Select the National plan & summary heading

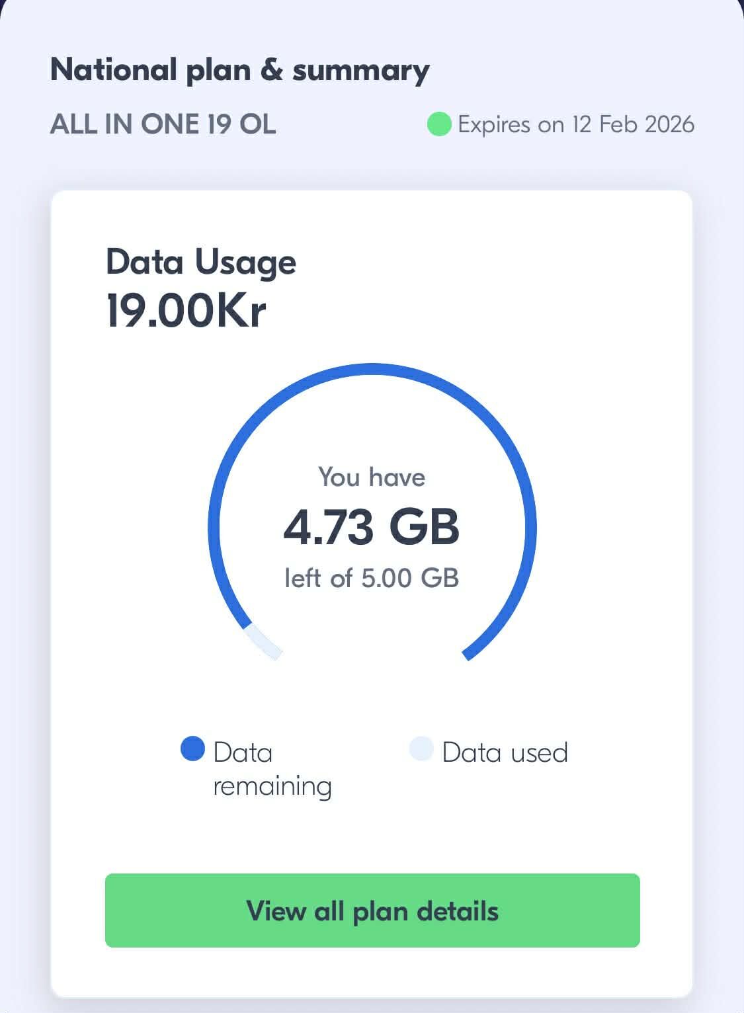tap(239, 70)
